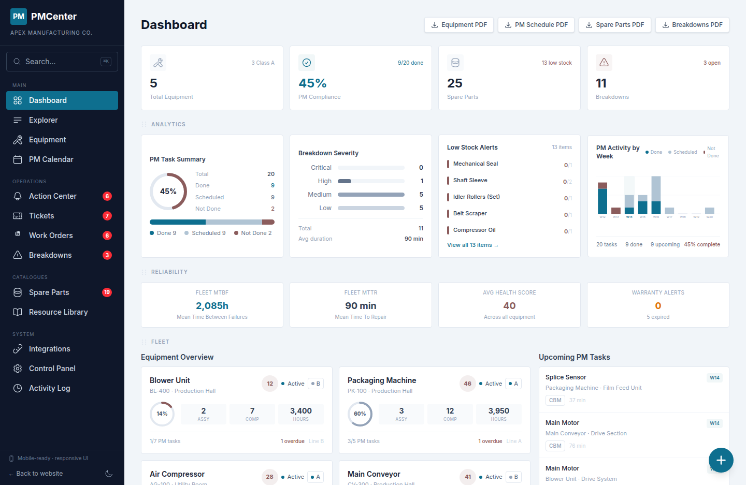Select the Spare Parts icon

[18, 292]
